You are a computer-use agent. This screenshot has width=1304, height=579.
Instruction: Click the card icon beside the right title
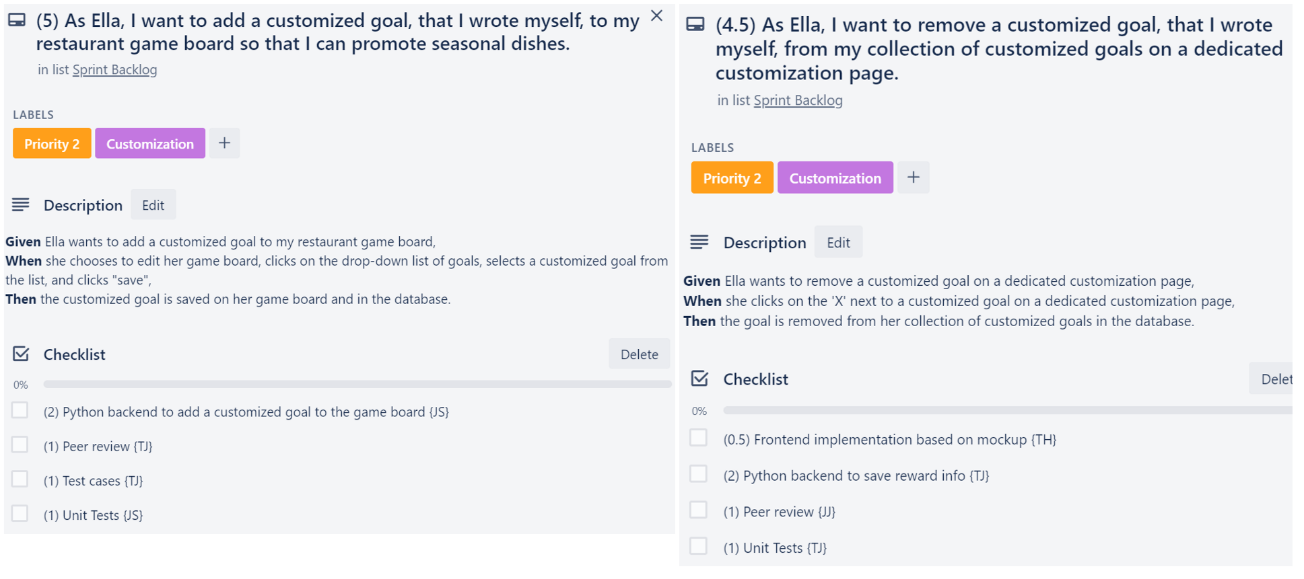click(x=695, y=25)
